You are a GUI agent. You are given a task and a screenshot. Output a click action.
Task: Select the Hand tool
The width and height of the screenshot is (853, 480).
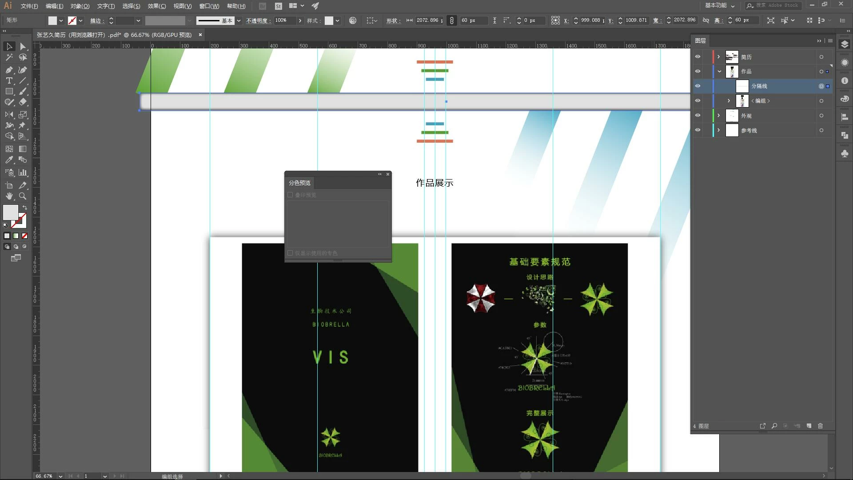point(9,196)
